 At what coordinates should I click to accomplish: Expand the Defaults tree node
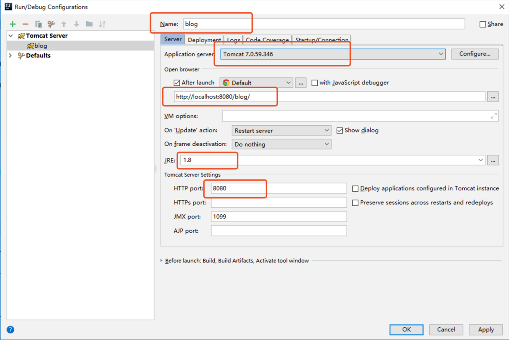(11, 55)
